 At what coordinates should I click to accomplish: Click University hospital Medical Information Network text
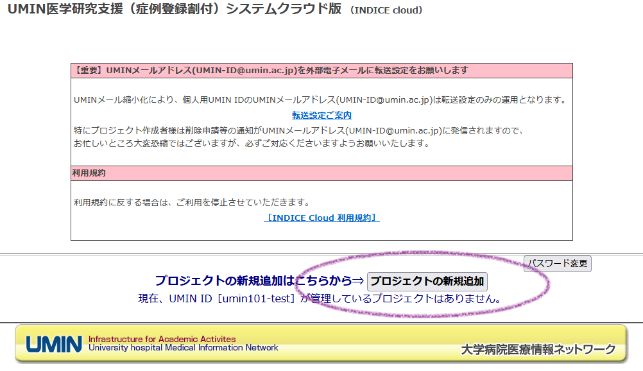click(183, 348)
